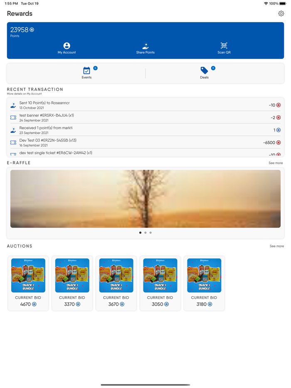The image size is (291, 388).
Task: Click ticket icon on Dev Test 03 row
Action: [13, 142]
